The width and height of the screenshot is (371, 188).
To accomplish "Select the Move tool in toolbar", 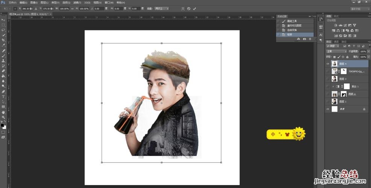I will click(x=3, y=20).
